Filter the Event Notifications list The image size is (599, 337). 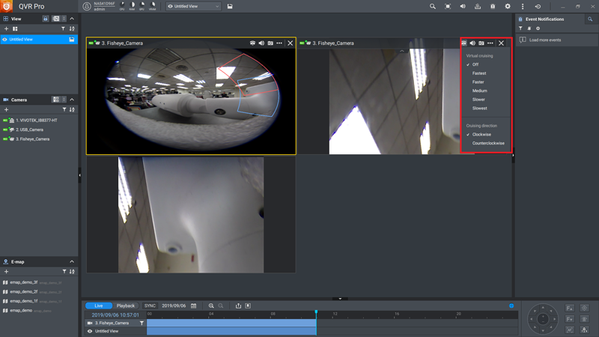tap(521, 28)
